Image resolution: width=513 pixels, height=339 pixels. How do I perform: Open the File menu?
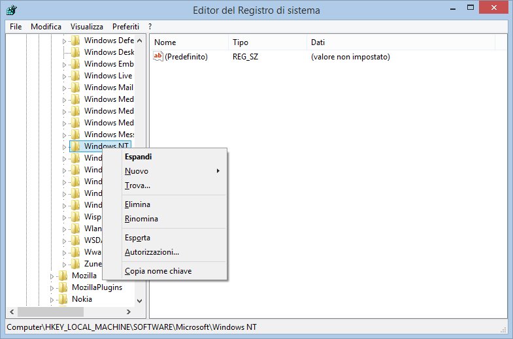pos(16,27)
